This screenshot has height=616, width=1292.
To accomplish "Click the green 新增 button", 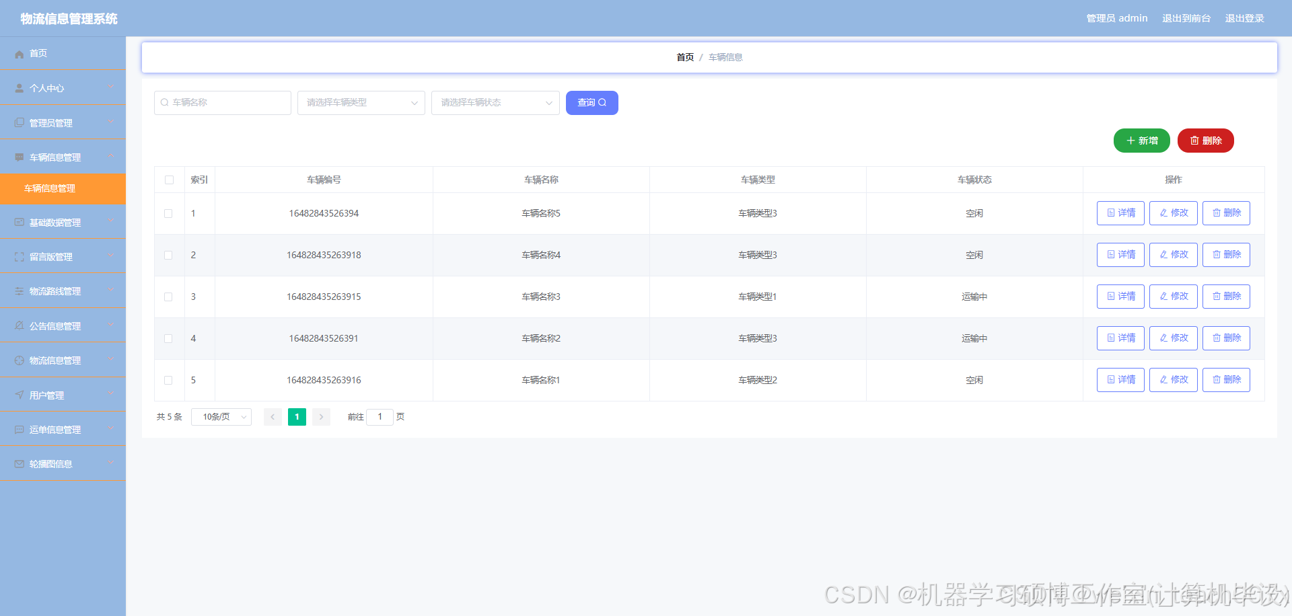I will pos(1141,140).
